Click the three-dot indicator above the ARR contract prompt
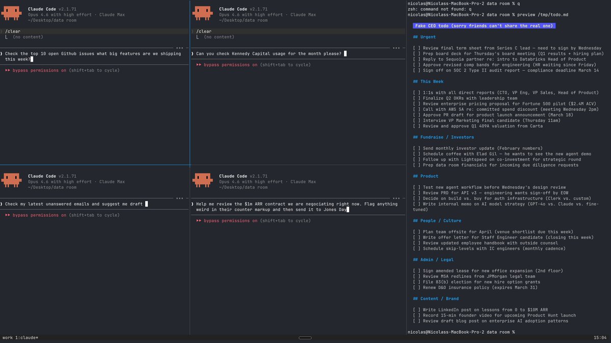The image size is (611, 343). [x=396, y=198]
